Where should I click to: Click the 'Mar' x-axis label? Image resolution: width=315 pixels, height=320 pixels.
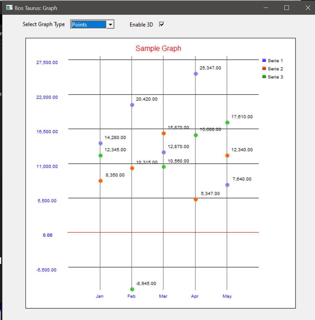[163, 296]
